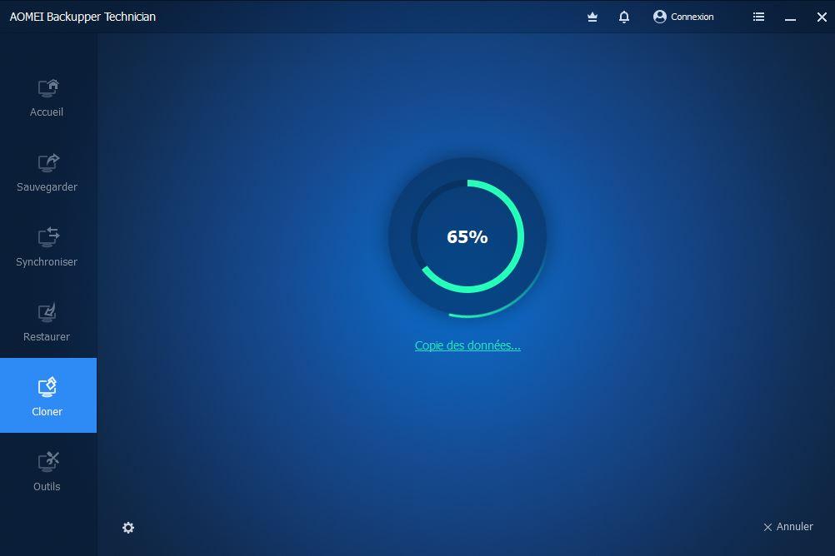Close the AOMEI Backupper window
Viewport: 835px width, 556px height.
822,17
